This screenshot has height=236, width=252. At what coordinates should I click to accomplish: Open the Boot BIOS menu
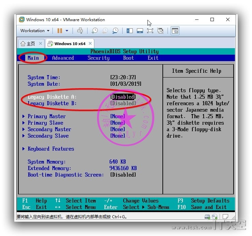(128, 58)
